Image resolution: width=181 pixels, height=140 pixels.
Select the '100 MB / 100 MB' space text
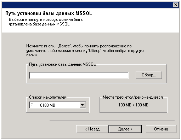[x=133, y=105]
